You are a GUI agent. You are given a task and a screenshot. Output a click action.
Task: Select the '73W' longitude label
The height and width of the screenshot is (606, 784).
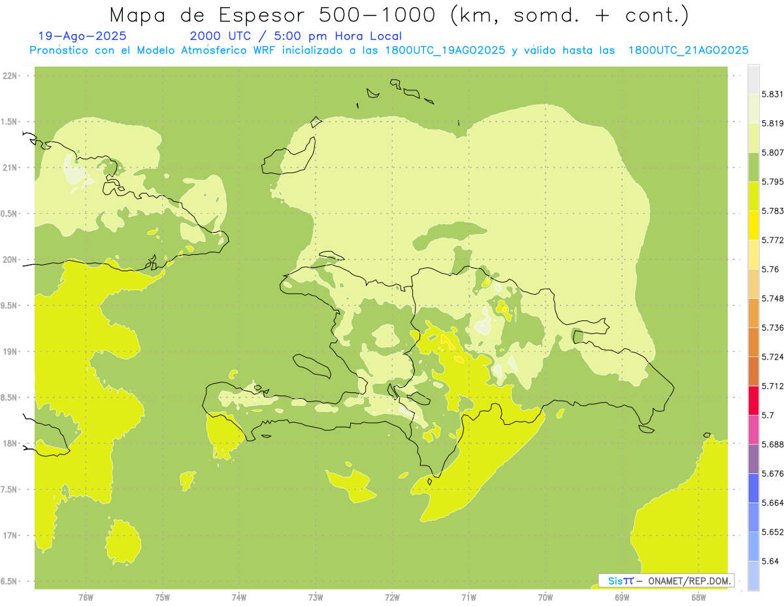tap(316, 597)
